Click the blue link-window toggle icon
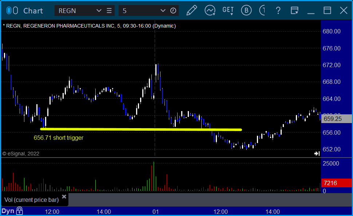This screenshot has width=353, height=216. pos(9,11)
